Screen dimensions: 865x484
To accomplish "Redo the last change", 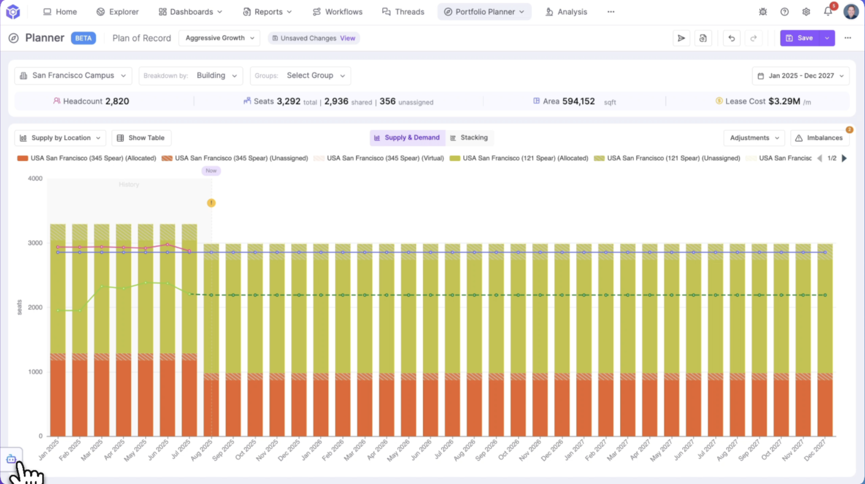I will pyautogui.click(x=753, y=38).
